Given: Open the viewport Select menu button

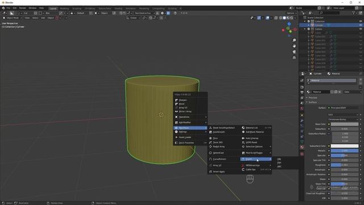Looking at the screenshot, I should pyautogui.click(x=35, y=18).
